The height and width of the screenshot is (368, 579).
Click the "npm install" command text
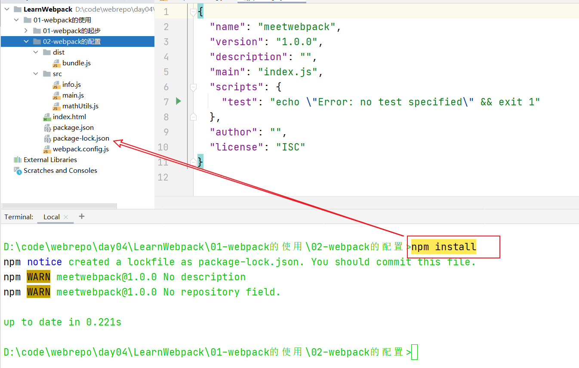point(444,247)
